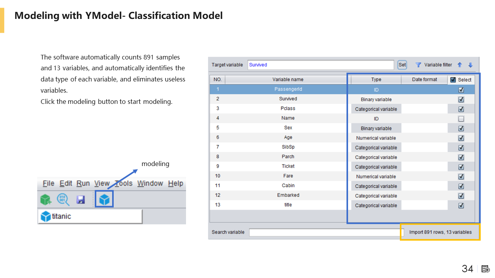The image size is (495, 278).
Task: Select the titanic model tab
Action: 90,216
